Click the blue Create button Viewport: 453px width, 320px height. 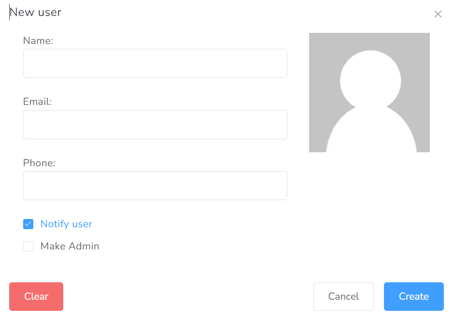click(414, 297)
